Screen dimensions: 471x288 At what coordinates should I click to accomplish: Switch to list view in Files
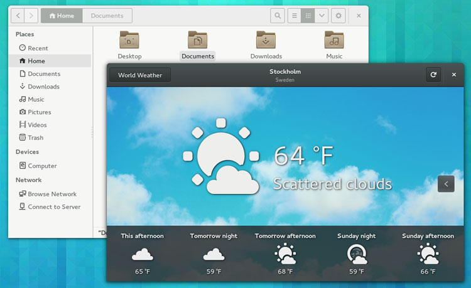pyautogui.click(x=294, y=16)
